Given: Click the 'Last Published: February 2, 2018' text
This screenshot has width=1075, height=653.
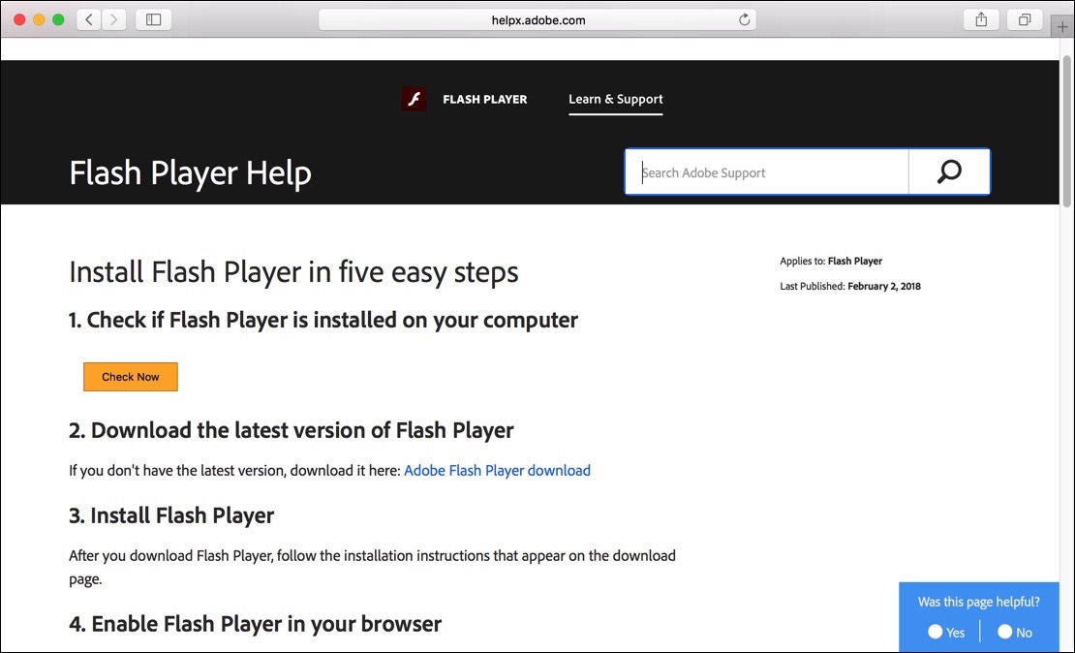Looking at the screenshot, I should 850,286.
